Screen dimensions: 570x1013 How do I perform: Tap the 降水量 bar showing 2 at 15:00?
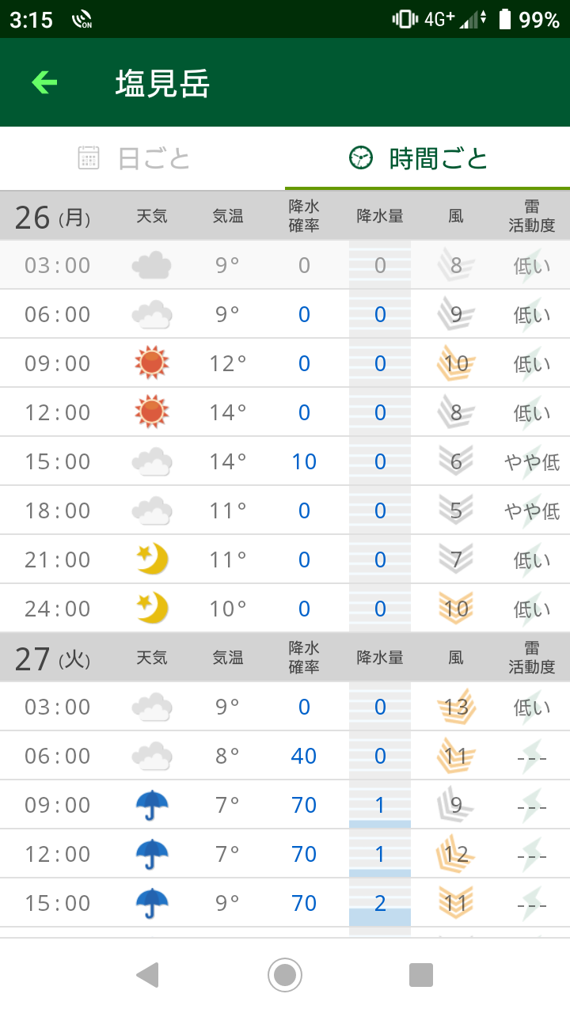[380, 903]
